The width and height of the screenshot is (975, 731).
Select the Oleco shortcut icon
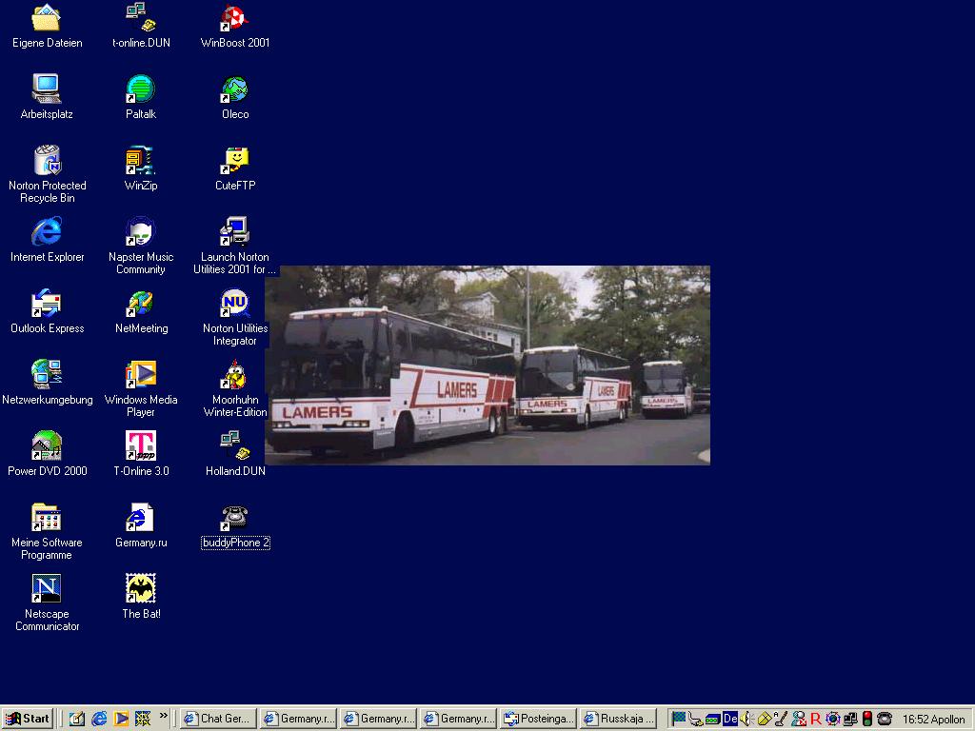pyautogui.click(x=234, y=89)
